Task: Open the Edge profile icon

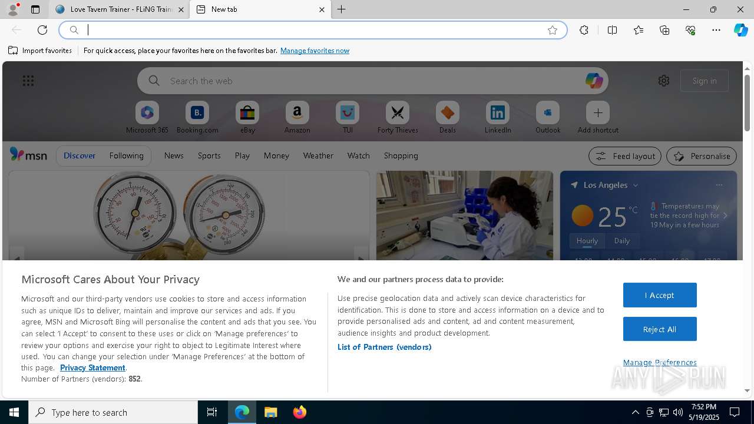Action: pyautogui.click(x=12, y=9)
